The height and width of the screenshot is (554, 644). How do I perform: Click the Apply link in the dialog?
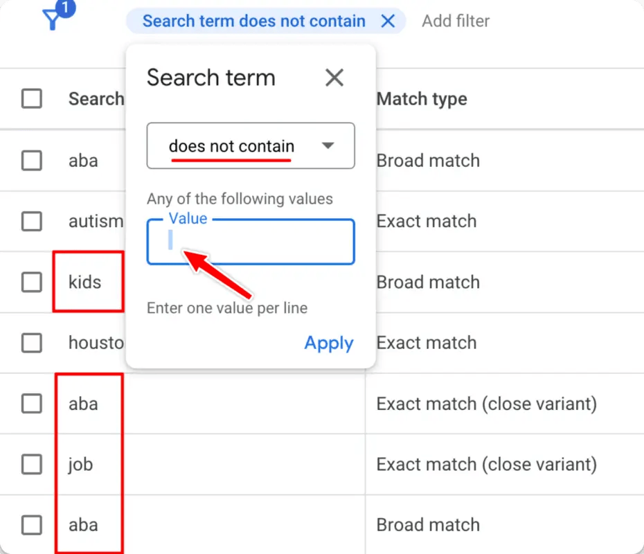pyautogui.click(x=328, y=343)
